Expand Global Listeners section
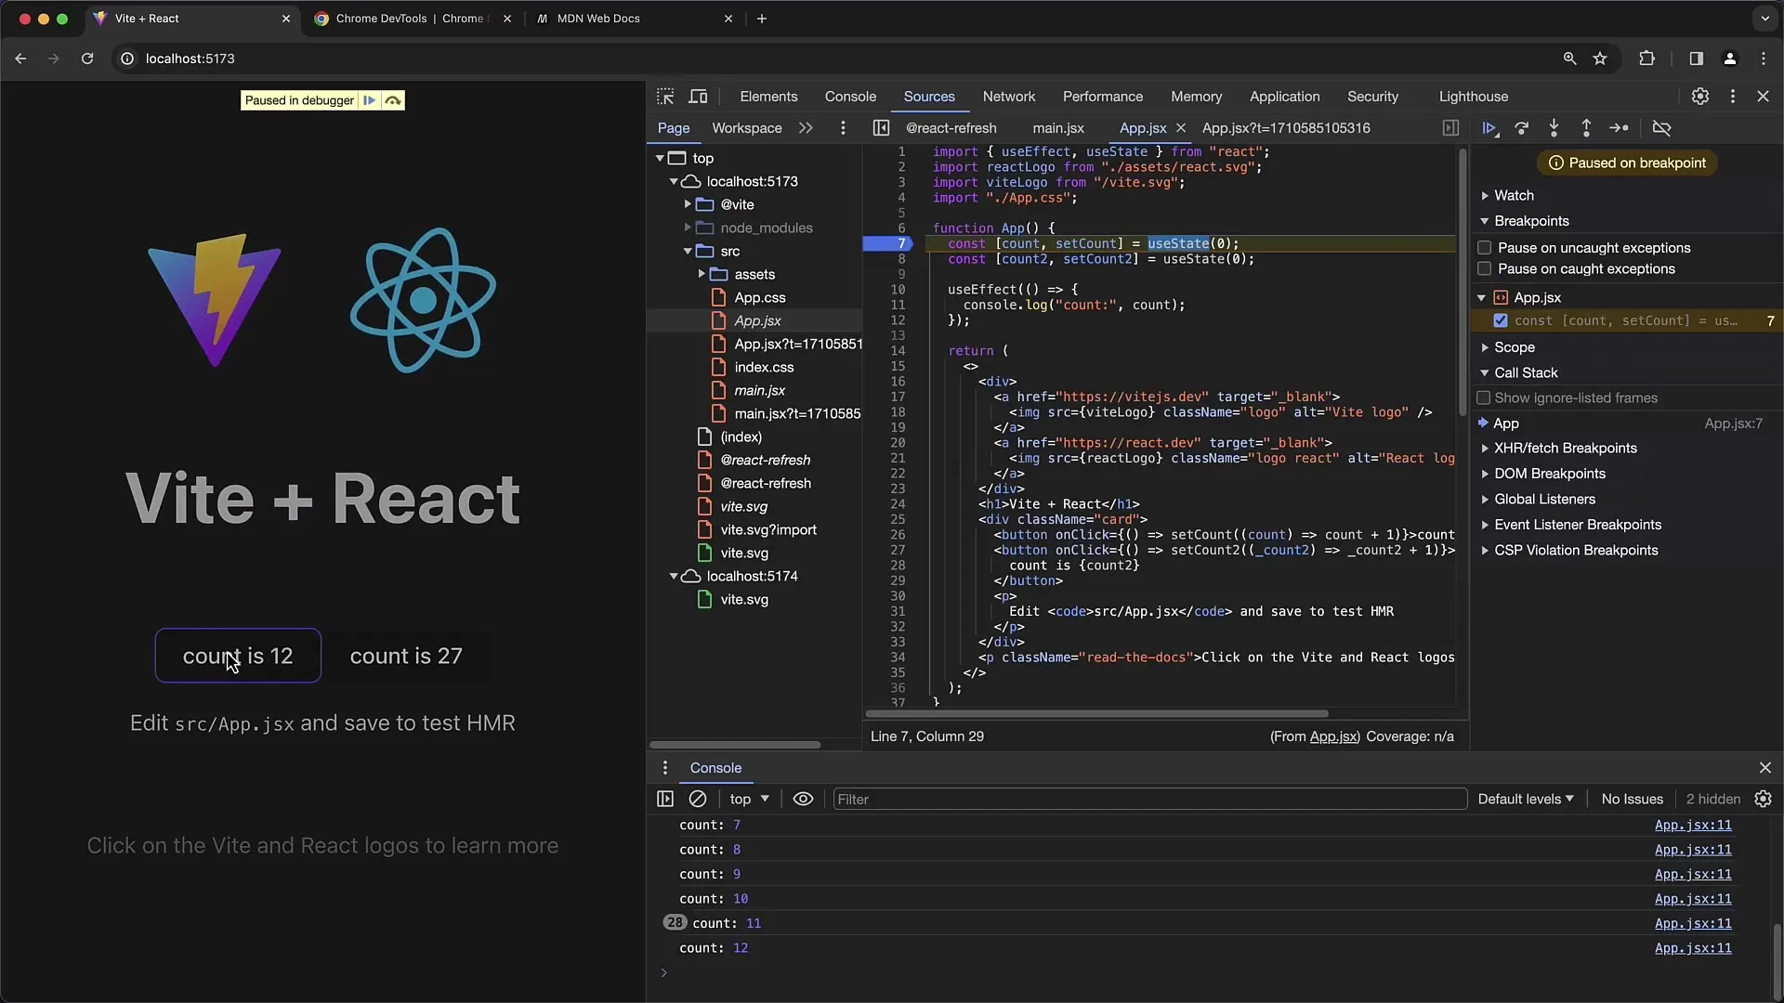The image size is (1784, 1003). click(1544, 500)
